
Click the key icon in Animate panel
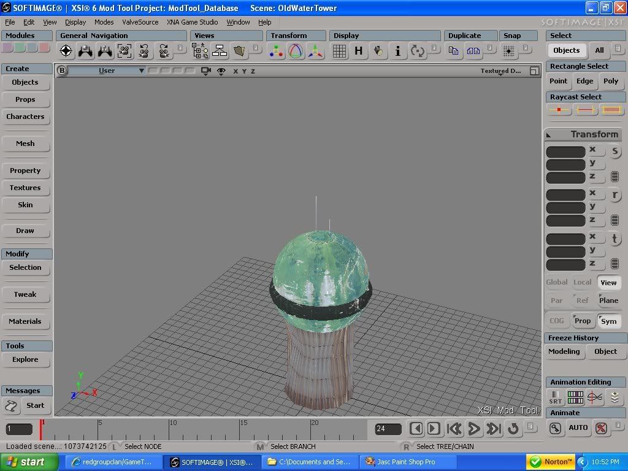tap(555, 428)
